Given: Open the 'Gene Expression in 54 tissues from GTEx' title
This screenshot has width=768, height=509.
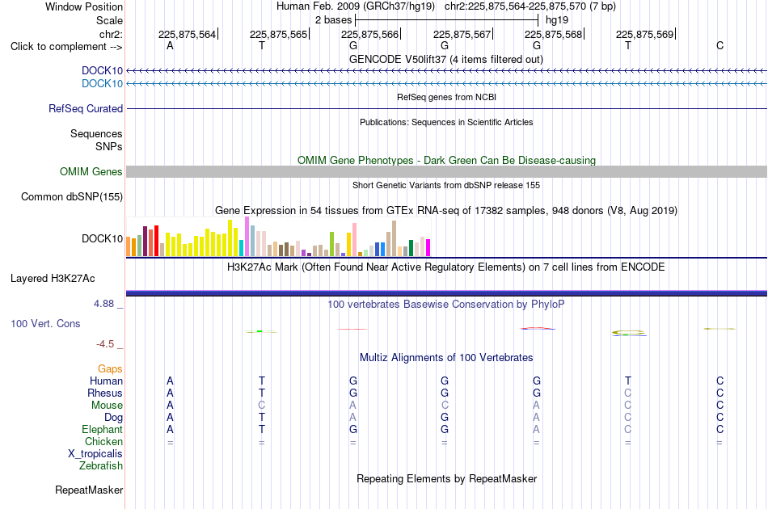Looking at the screenshot, I should [x=446, y=210].
